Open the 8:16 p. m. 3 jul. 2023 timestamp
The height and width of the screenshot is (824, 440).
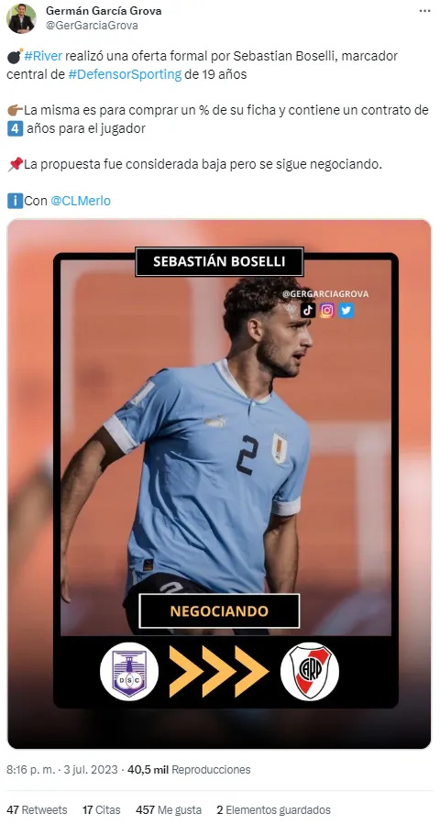click(65, 769)
